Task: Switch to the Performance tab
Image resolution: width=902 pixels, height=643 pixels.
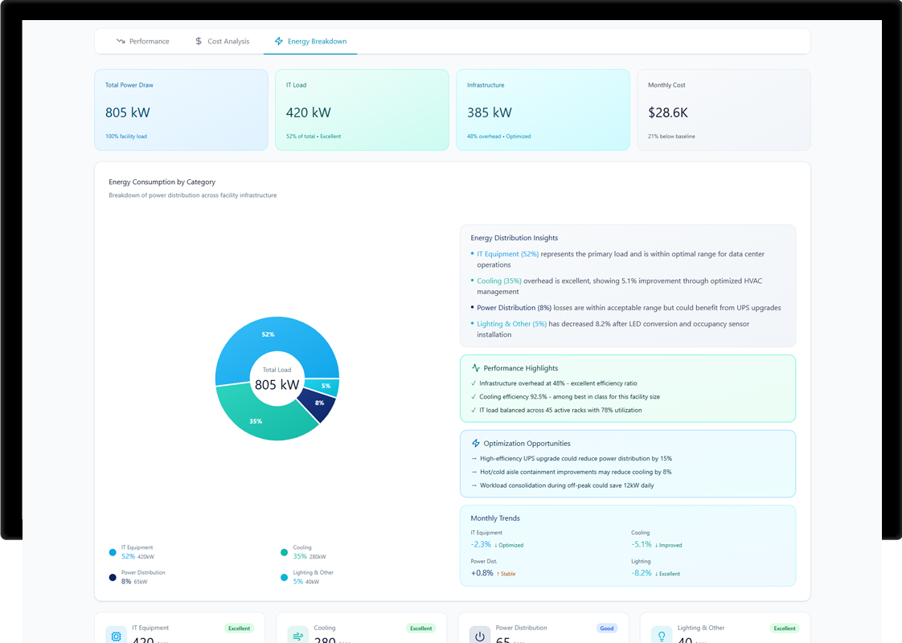Action: click(x=142, y=41)
